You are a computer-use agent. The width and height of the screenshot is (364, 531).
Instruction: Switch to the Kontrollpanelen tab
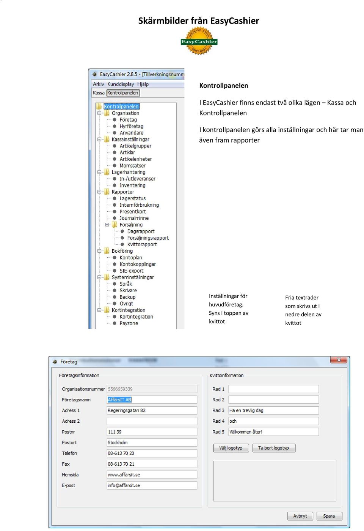[123, 93]
